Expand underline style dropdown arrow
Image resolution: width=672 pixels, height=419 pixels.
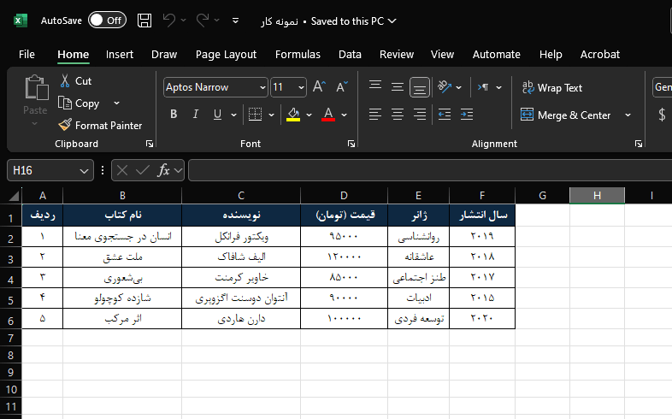pyautogui.click(x=233, y=115)
